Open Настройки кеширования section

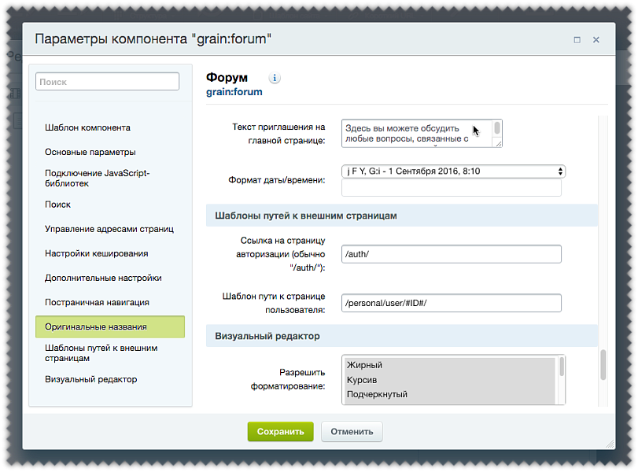point(97,253)
